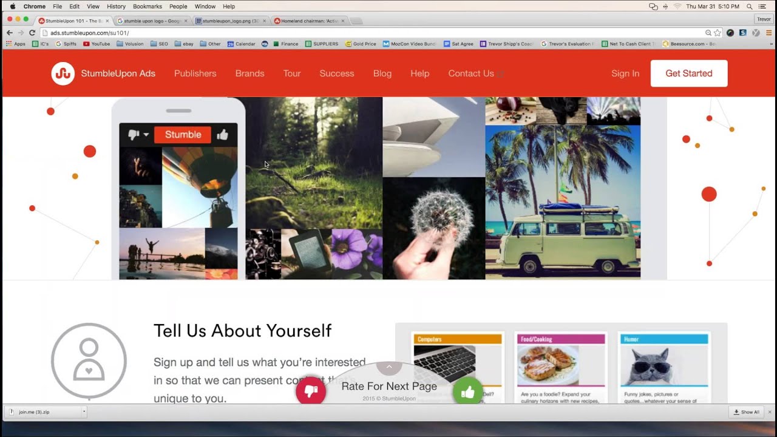
Task: Click inside the address bar
Action: coord(182,33)
